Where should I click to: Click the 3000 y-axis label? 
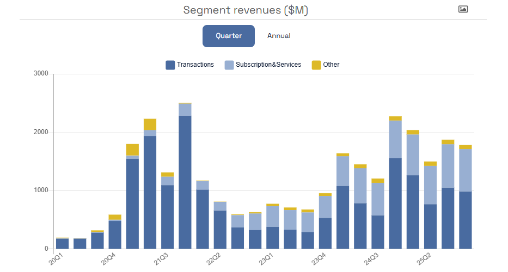tap(41, 74)
